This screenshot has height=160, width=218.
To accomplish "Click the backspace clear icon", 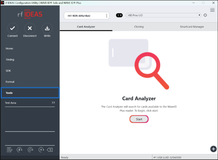I will click(50, 150).
